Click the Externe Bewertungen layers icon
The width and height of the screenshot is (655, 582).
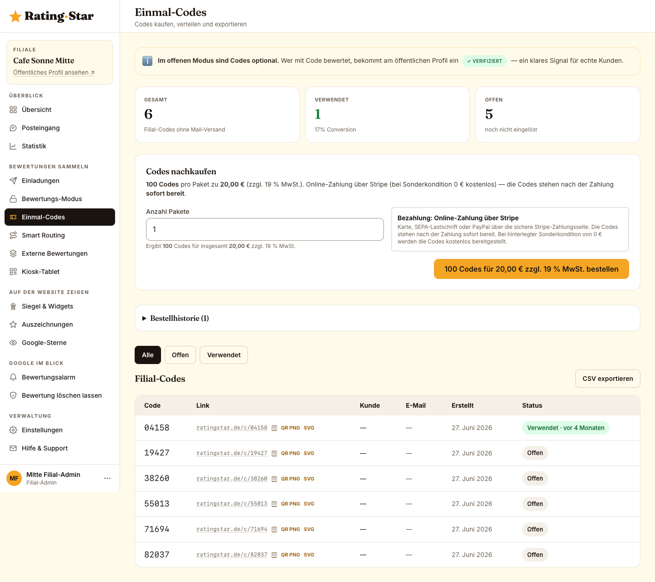point(13,253)
